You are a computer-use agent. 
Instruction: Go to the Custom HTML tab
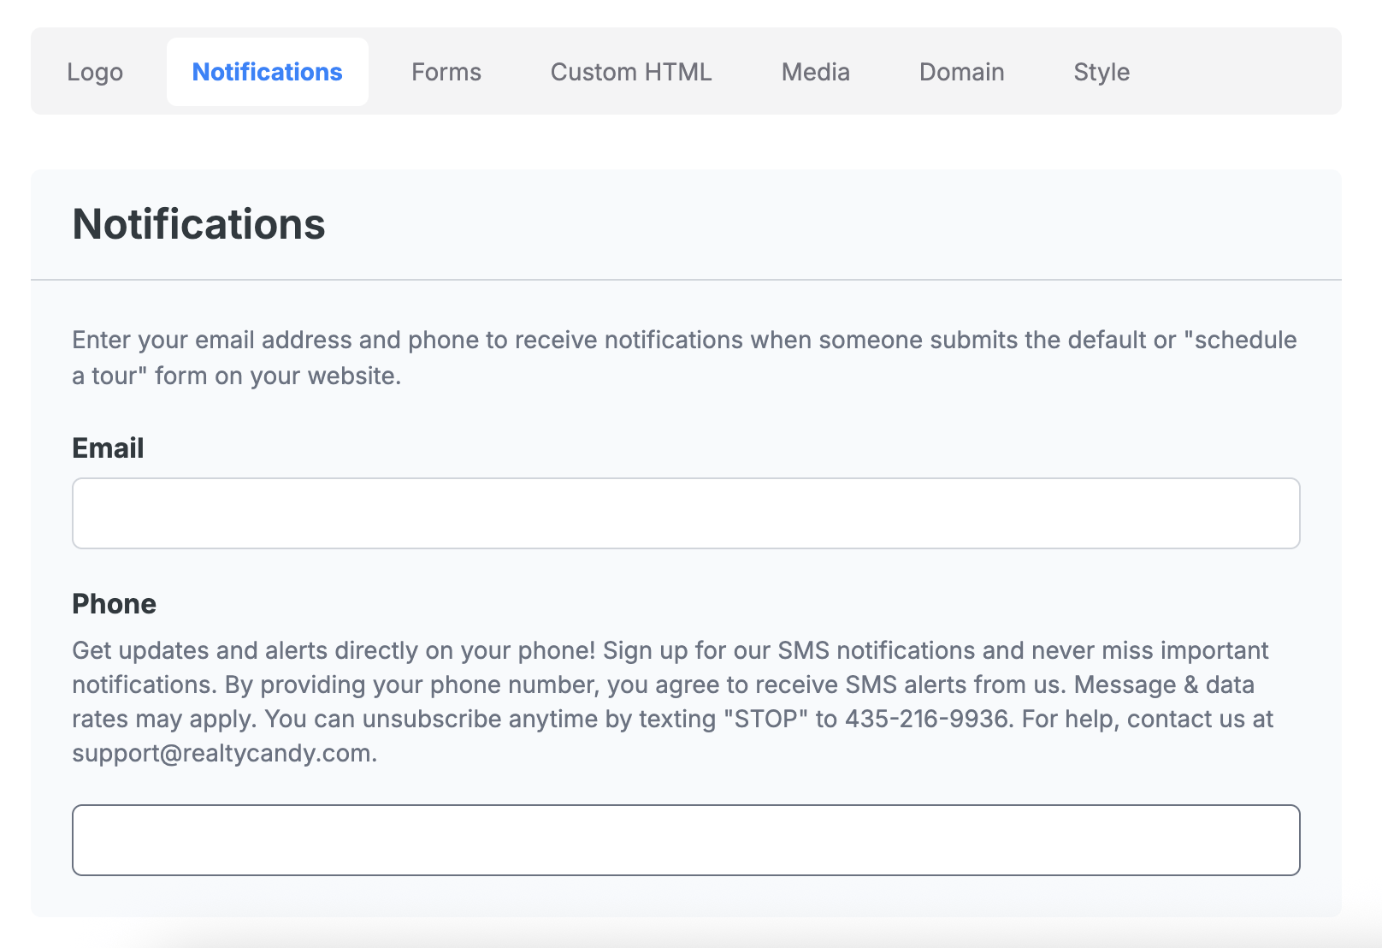point(630,72)
